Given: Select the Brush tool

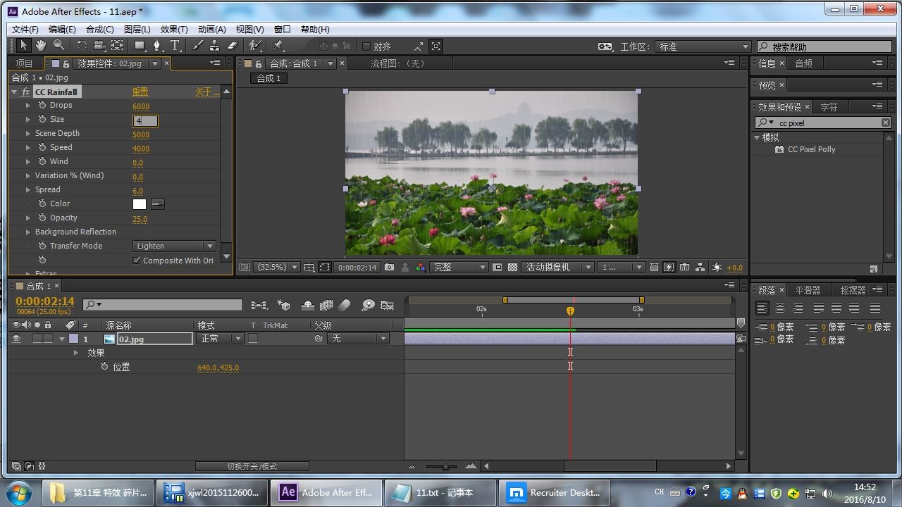Looking at the screenshot, I should tap(198, 46).
